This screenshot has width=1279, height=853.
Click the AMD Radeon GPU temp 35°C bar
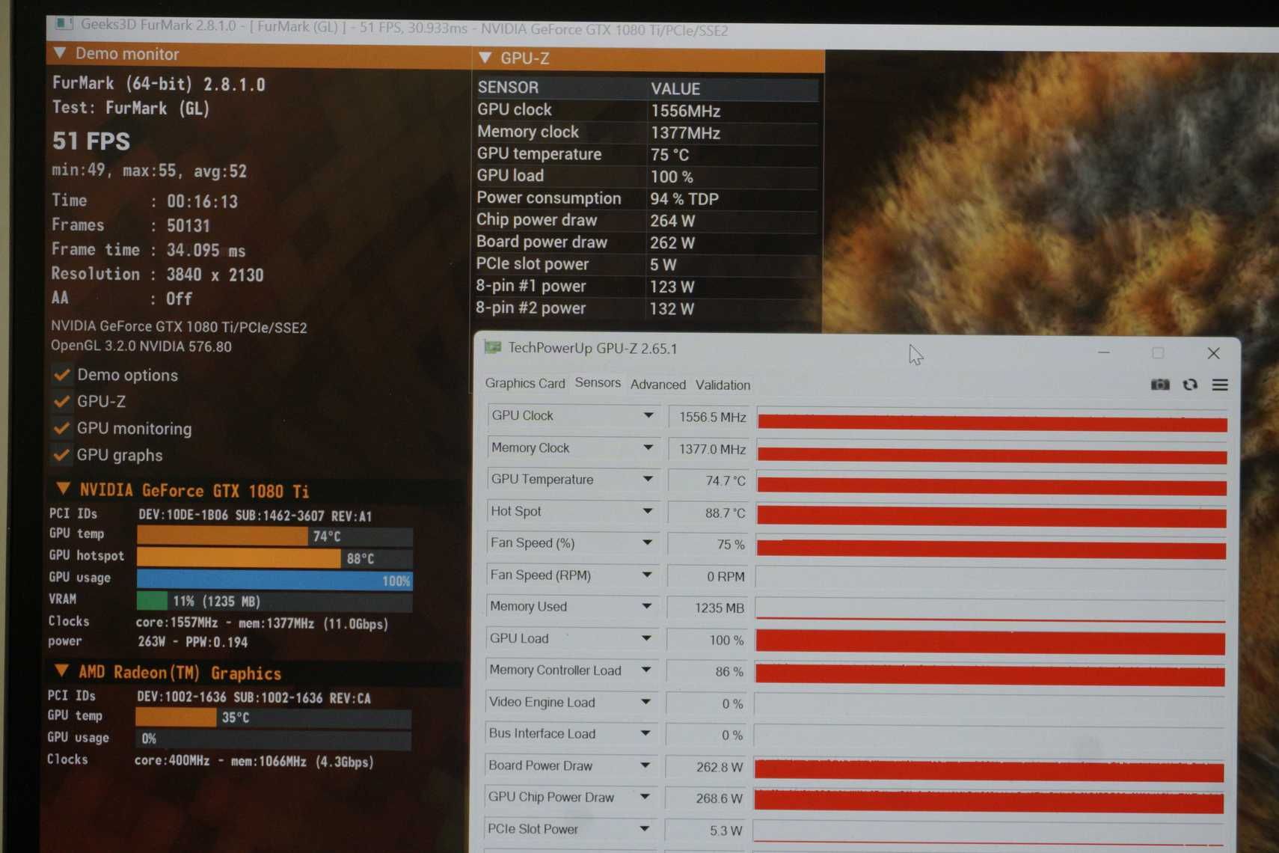273,718
